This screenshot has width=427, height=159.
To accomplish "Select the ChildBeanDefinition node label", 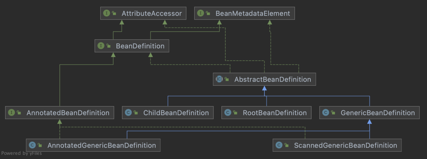I will [x=176, y=113].
